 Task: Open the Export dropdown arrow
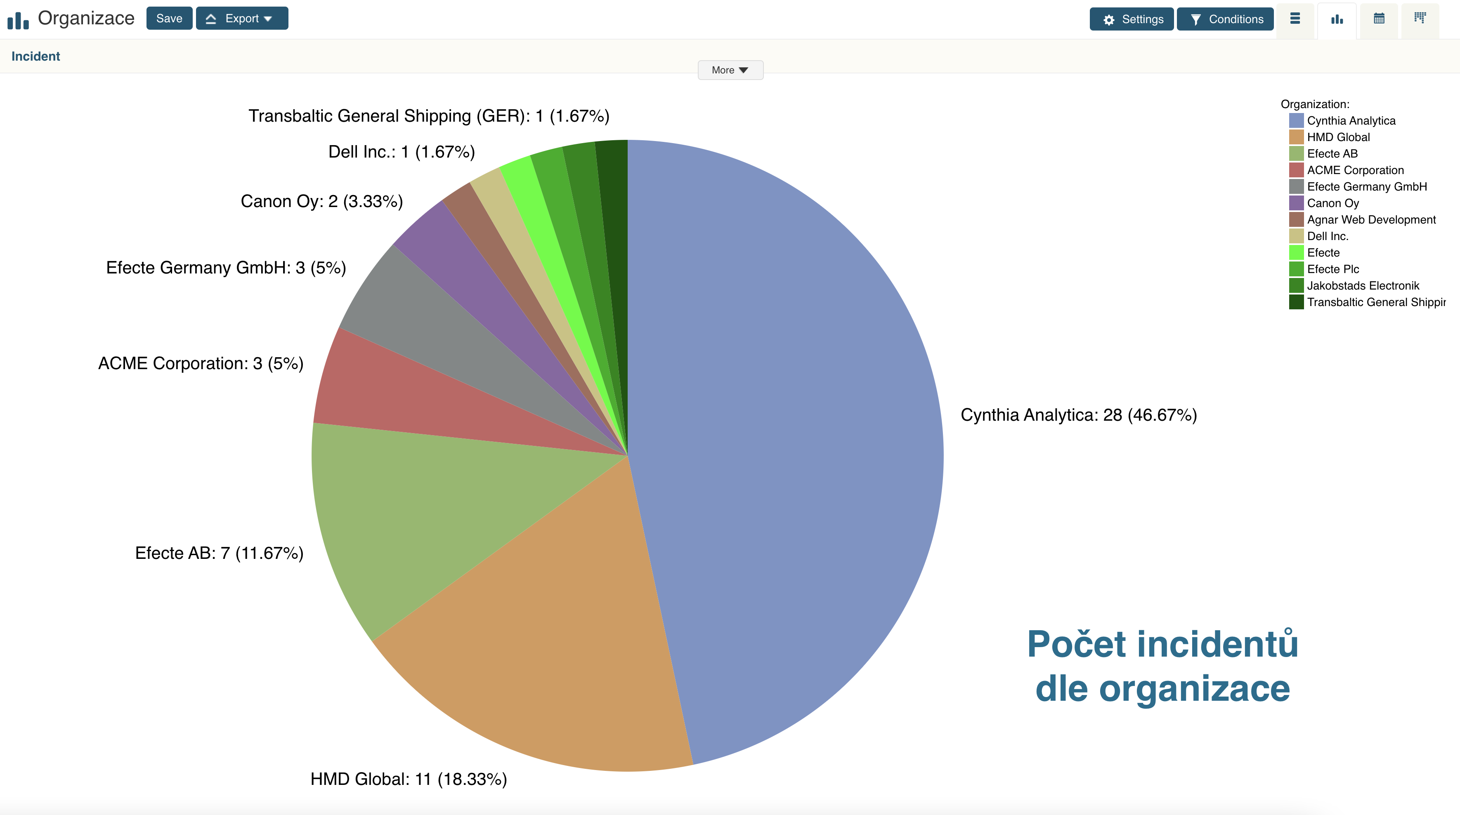pos(268,19)
